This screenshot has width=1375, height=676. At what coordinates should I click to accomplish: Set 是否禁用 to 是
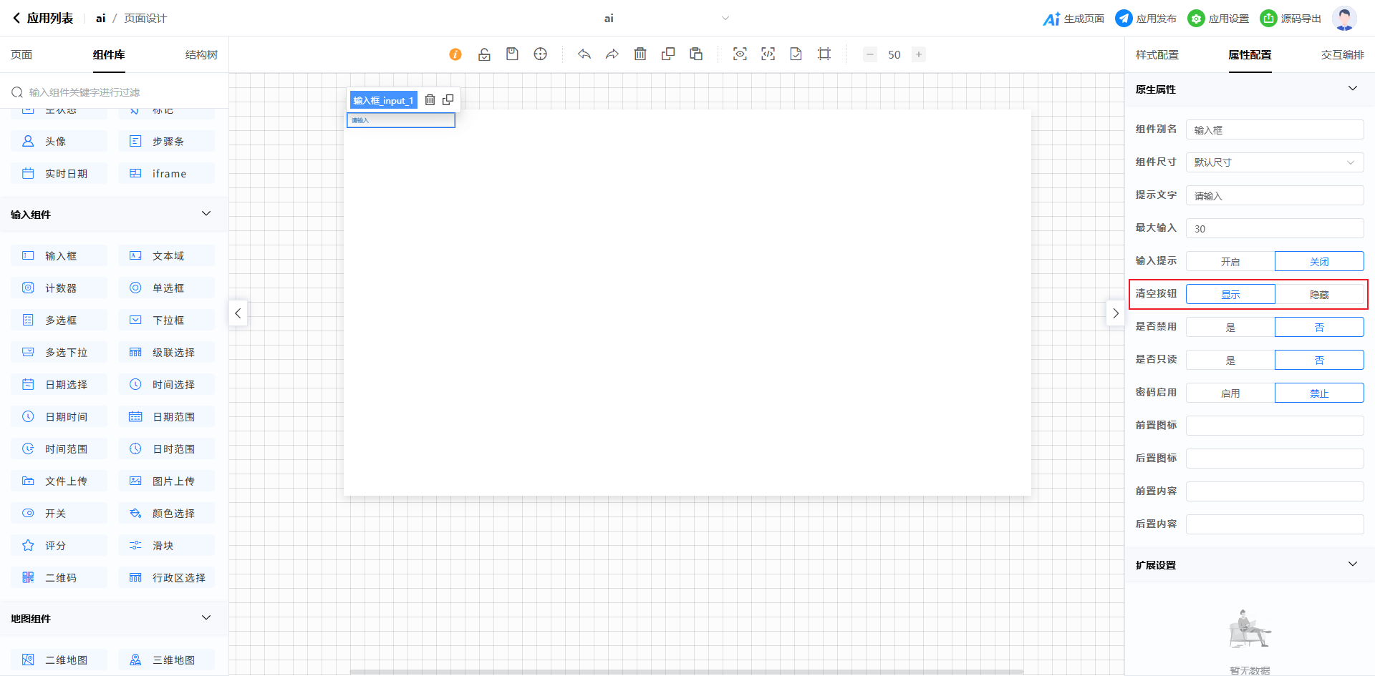coord(1230,328)
